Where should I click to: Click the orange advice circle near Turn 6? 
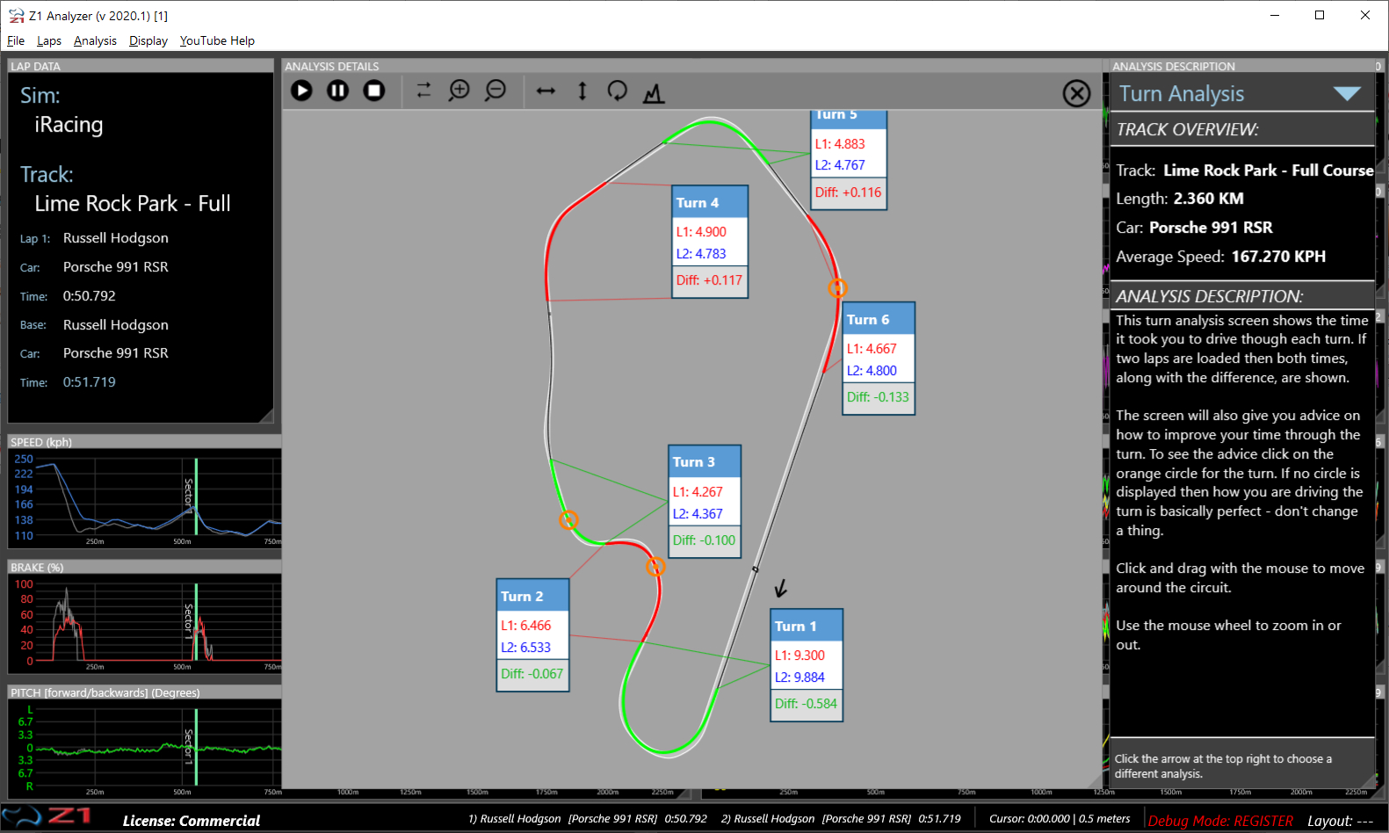[x=837, y=287]
